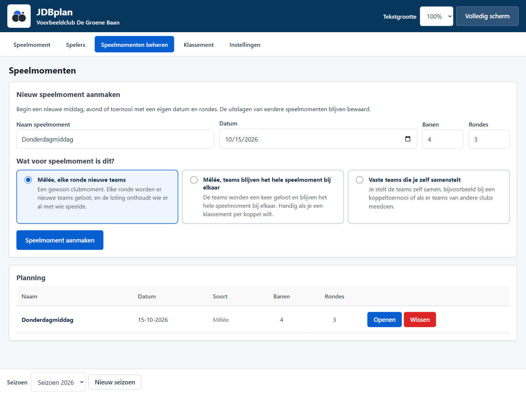Click the 'Naam' column header in Planning
This screenshot has height=395, width=526.
pos(29,296)
